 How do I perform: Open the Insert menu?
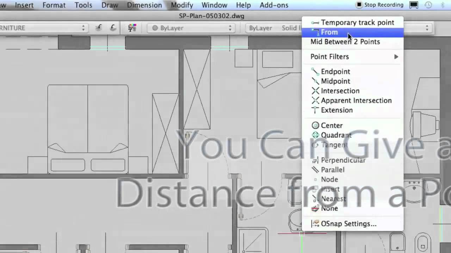[24, 5]
